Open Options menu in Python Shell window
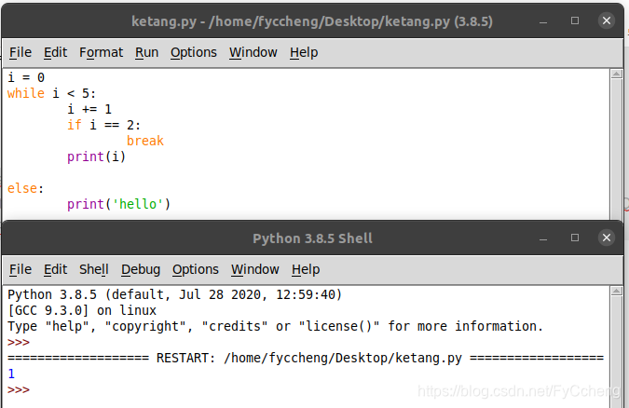This screenshot has width=629, height=408. pos(196,269)
